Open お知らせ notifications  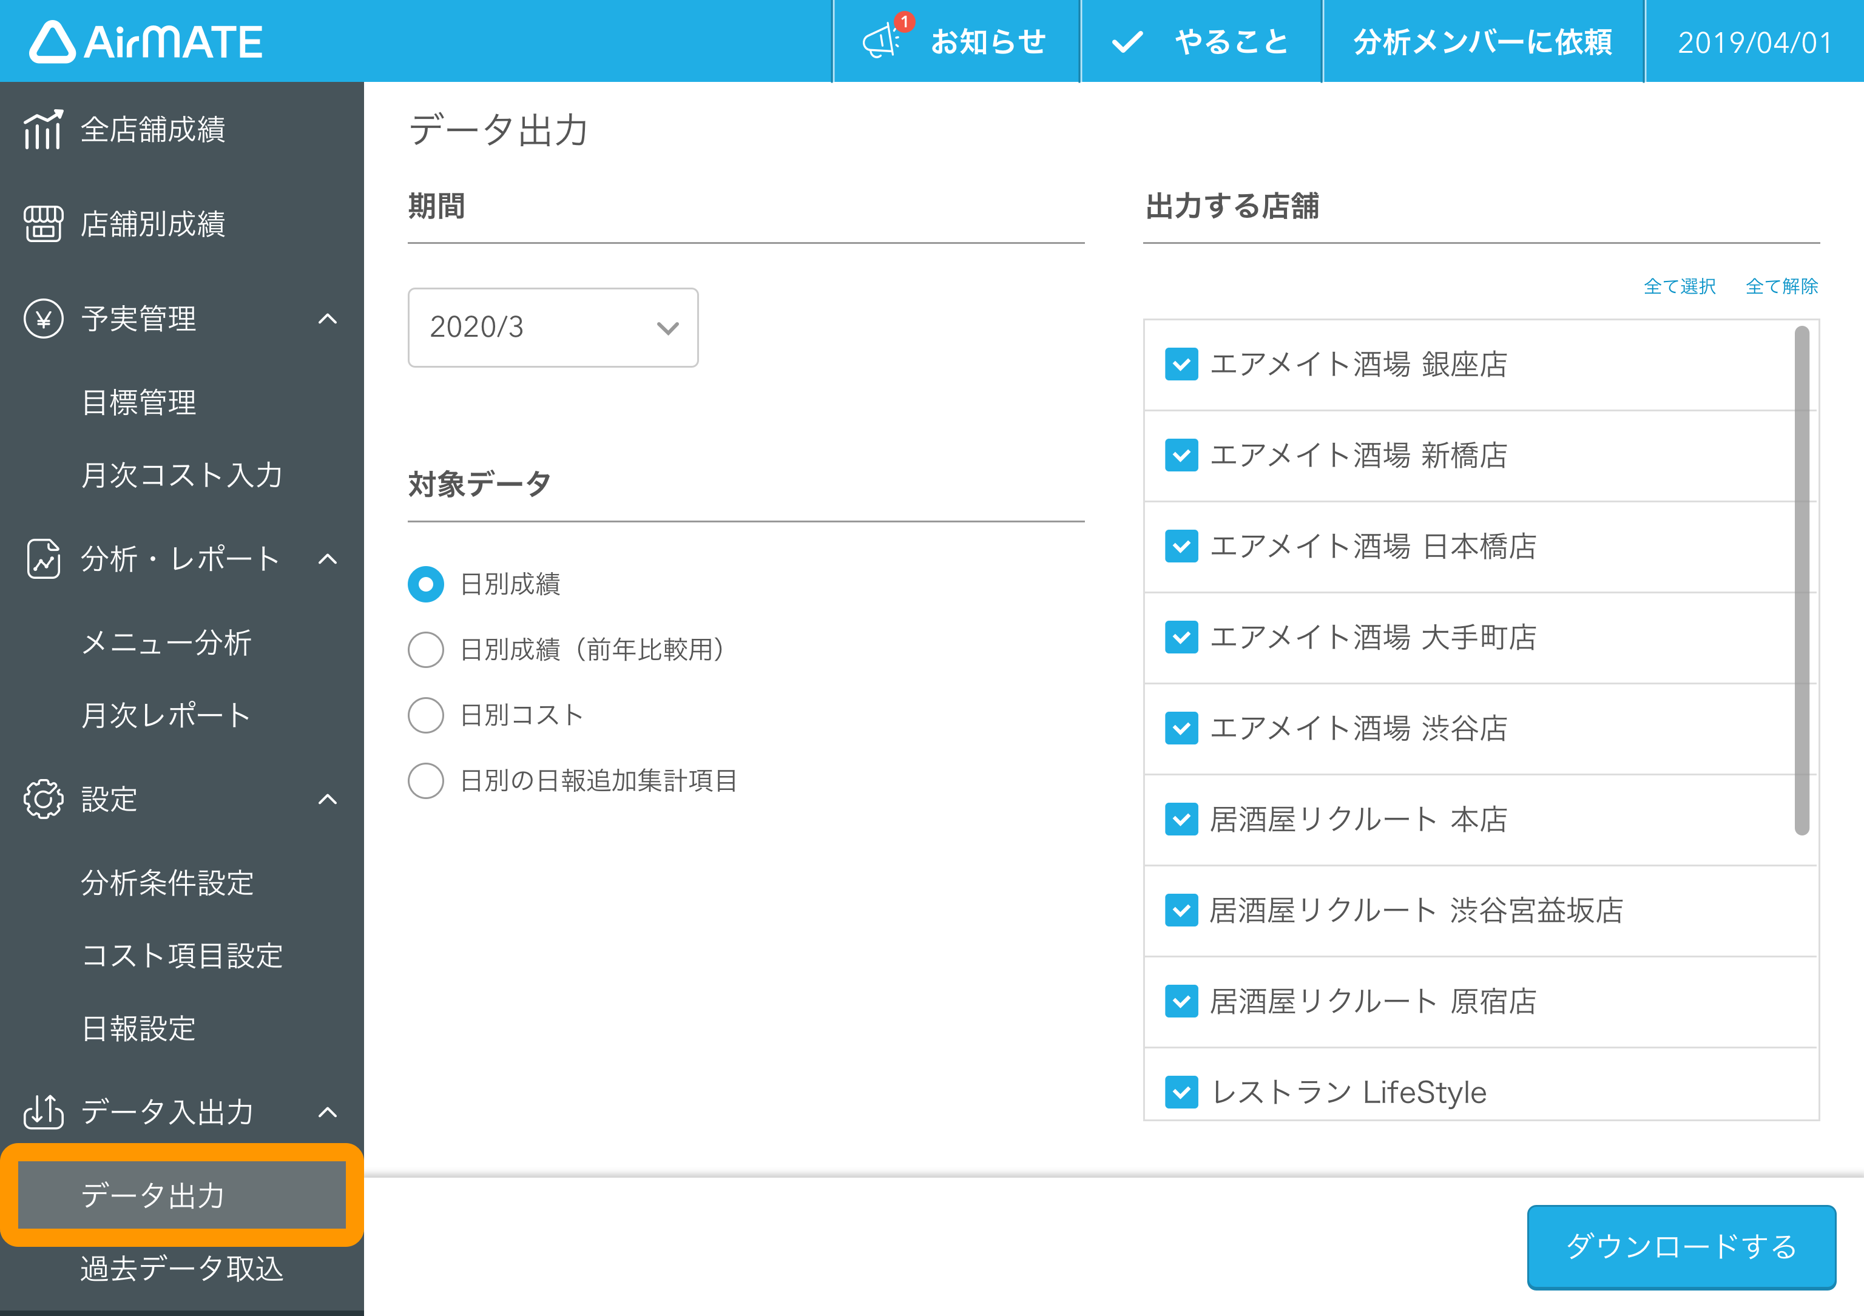[x=956, y=41]
